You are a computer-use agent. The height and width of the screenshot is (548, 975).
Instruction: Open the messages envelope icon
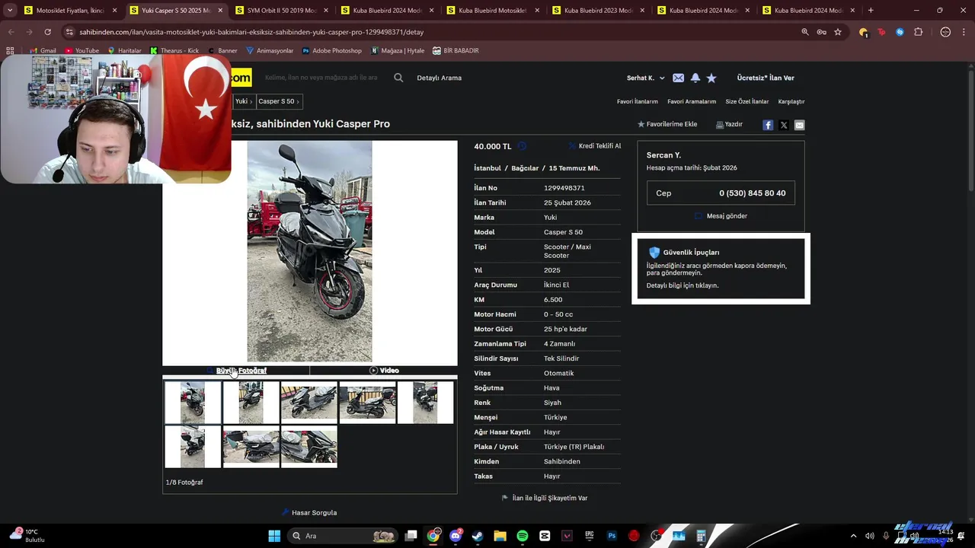pyautogui.click(x=678, y=78)
